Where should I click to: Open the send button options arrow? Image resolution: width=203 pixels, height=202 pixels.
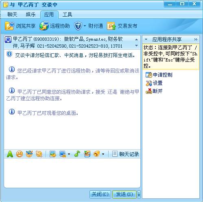point(139,194)
